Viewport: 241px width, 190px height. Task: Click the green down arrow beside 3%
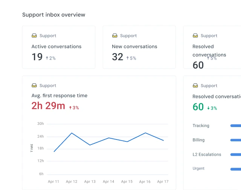208,108
